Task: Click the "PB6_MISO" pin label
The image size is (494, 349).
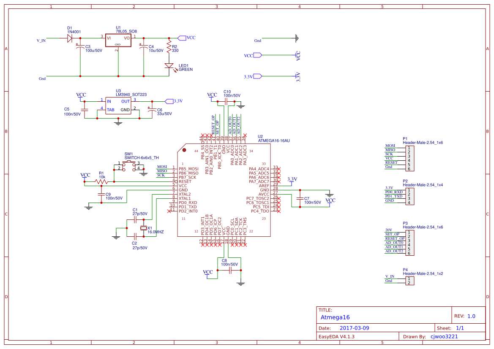Action: (188, 173)
